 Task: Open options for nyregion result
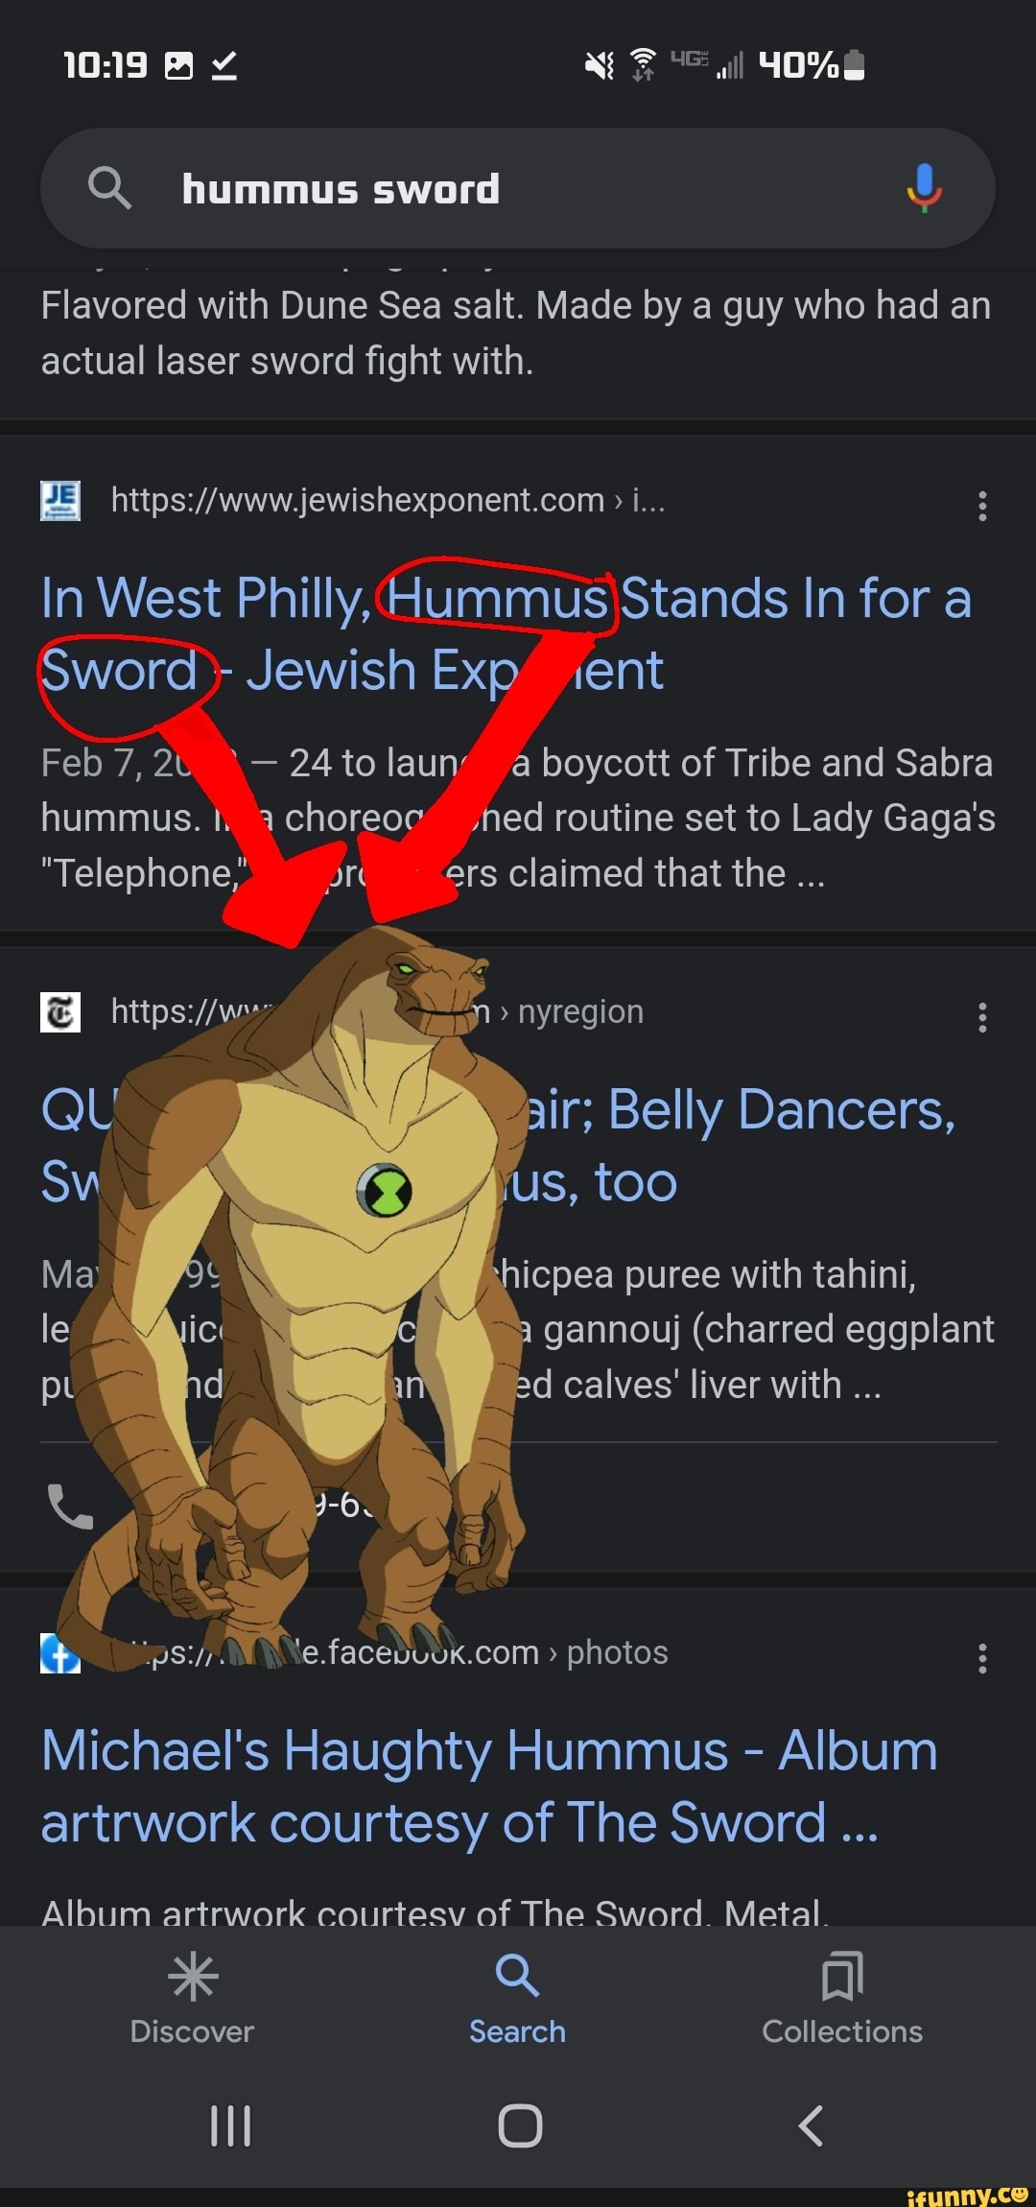point(982,1017)
